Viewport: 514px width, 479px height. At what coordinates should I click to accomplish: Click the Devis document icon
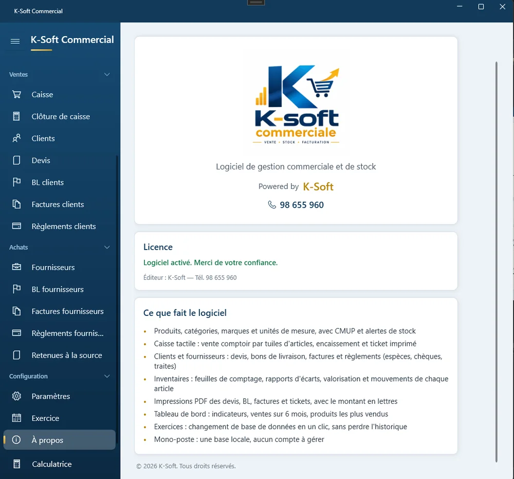point(16,160)
